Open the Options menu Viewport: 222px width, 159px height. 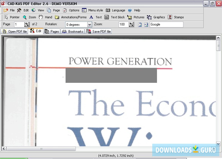point(74,10)
